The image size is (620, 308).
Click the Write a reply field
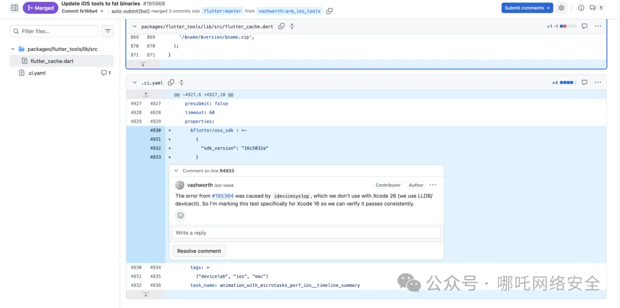307,232
